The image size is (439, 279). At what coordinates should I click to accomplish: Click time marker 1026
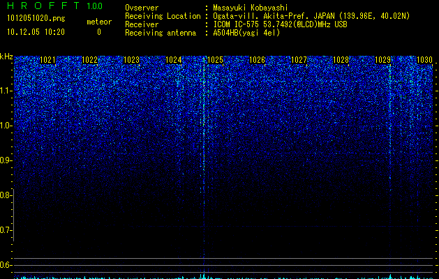(257, 60)
